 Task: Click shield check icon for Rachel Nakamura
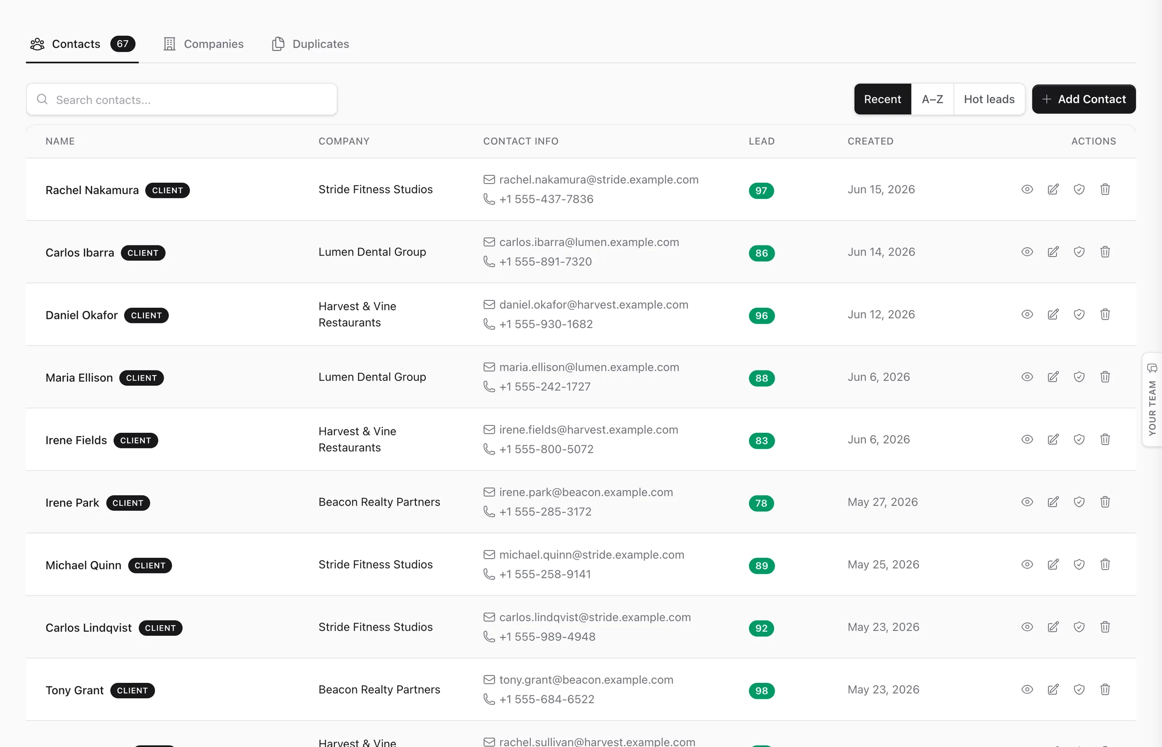point(1079,189)
